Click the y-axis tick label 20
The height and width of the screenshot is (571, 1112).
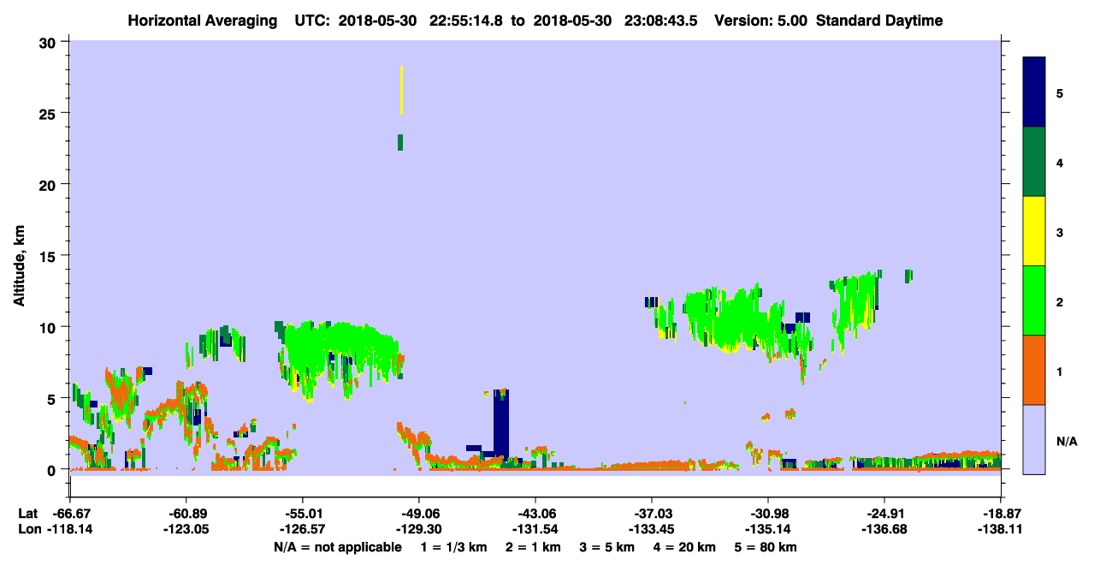click(x=50, y=184)
